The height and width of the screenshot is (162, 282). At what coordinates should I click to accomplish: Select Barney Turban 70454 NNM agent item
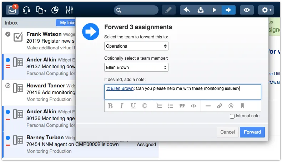[80, 145]
